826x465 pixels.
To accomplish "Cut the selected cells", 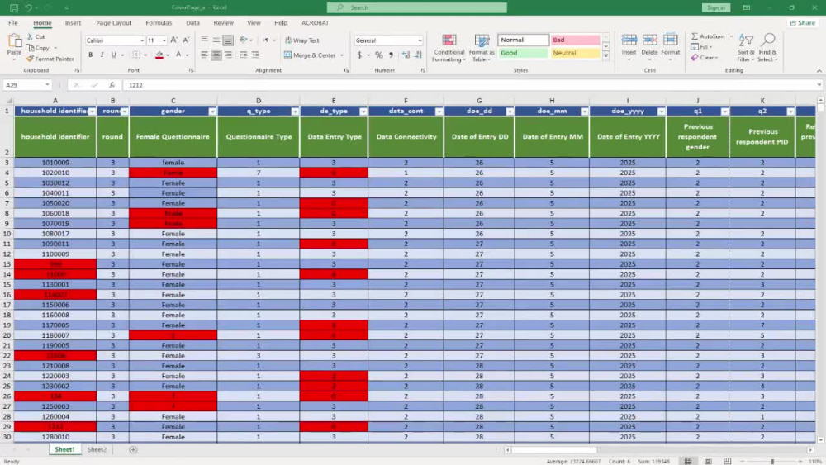I will tap(36, 37).
